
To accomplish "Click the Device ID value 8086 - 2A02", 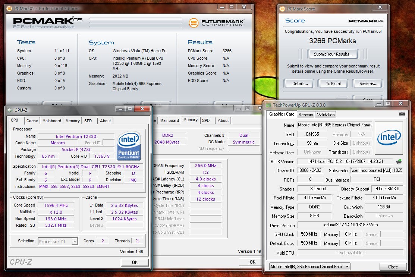I will pyautogui.click(x=310, y=170).
